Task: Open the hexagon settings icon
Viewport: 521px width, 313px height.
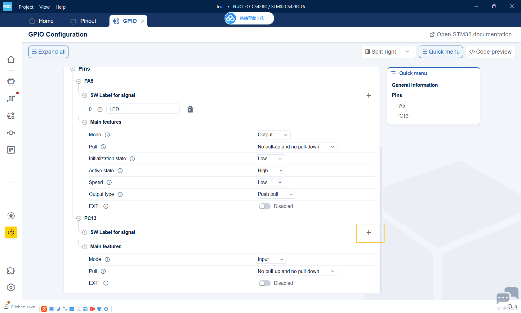Action: coord(11,288)
